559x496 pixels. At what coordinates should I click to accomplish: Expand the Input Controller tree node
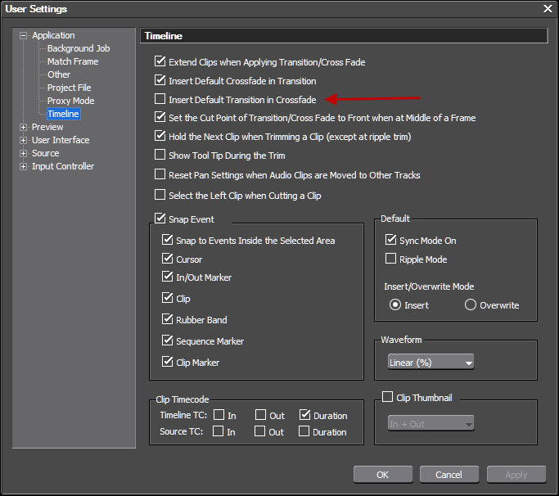click(x=24, y=166)
